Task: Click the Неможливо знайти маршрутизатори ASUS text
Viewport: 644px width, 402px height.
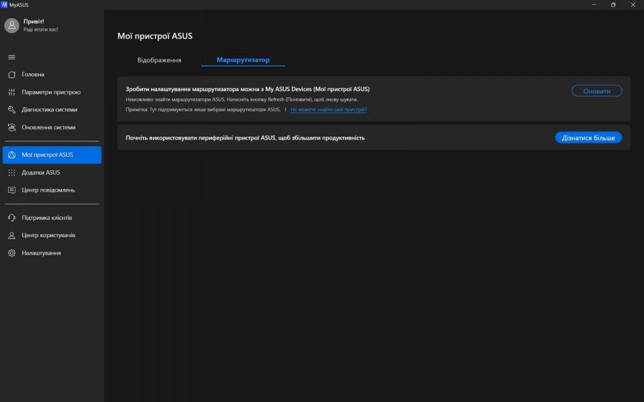Action: tap(241, 99)
